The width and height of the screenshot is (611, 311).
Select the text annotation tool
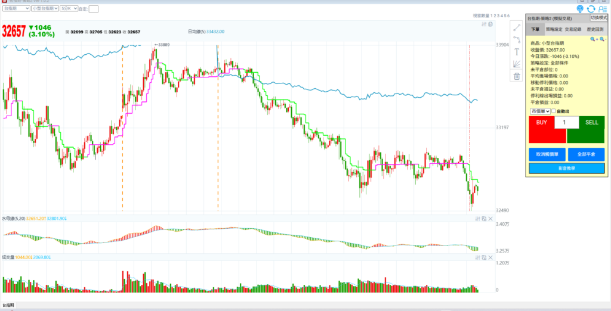[x=517, y=52]
